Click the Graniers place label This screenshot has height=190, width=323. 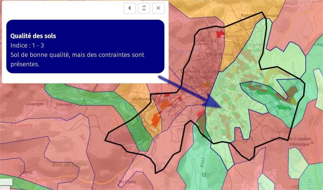(64, 104)
